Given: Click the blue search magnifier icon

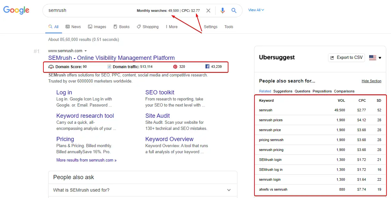Looking at the screenshot, I should click(x=234, y=11).
